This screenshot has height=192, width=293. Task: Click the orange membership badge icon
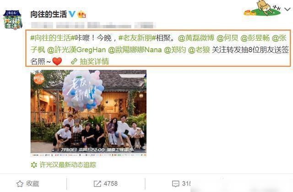click(x=81, y=14)
